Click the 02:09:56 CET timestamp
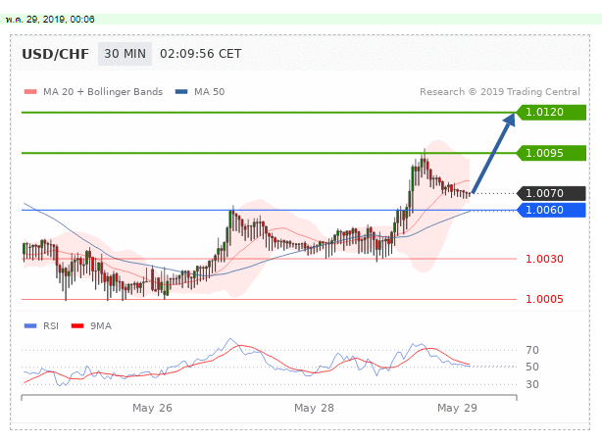This screenshot has width=602, height=442. pos(200,54)
